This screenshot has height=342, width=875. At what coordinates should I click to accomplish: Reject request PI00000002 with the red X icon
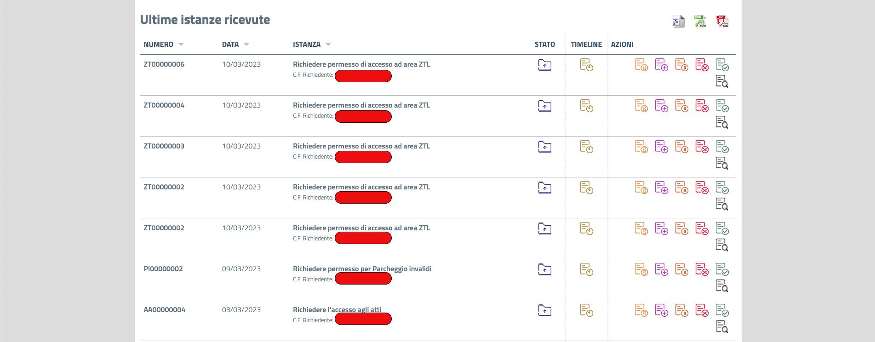point(702,269)
